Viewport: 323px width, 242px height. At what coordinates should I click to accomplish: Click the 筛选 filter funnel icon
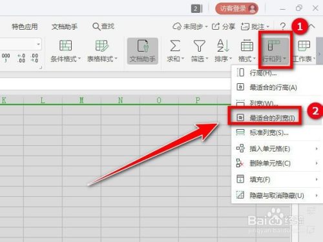click(199, 46)
